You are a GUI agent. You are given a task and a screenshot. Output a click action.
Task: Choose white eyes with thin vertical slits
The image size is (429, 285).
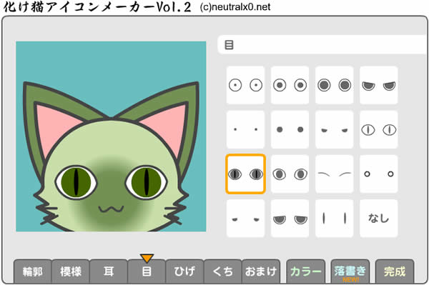379,129
